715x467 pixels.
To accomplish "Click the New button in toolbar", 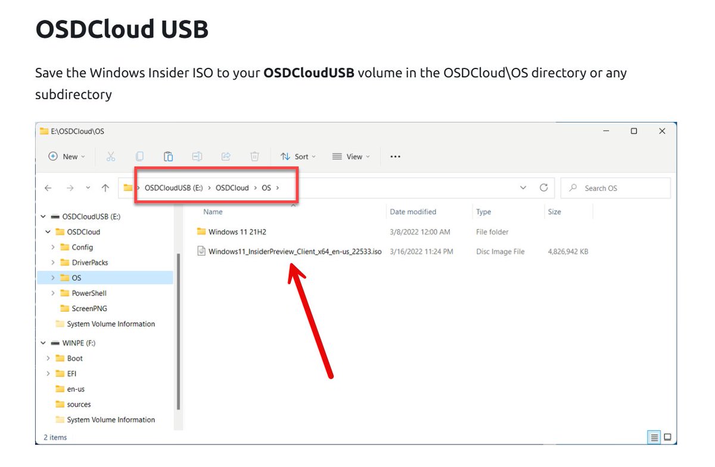I will (67, 156).
